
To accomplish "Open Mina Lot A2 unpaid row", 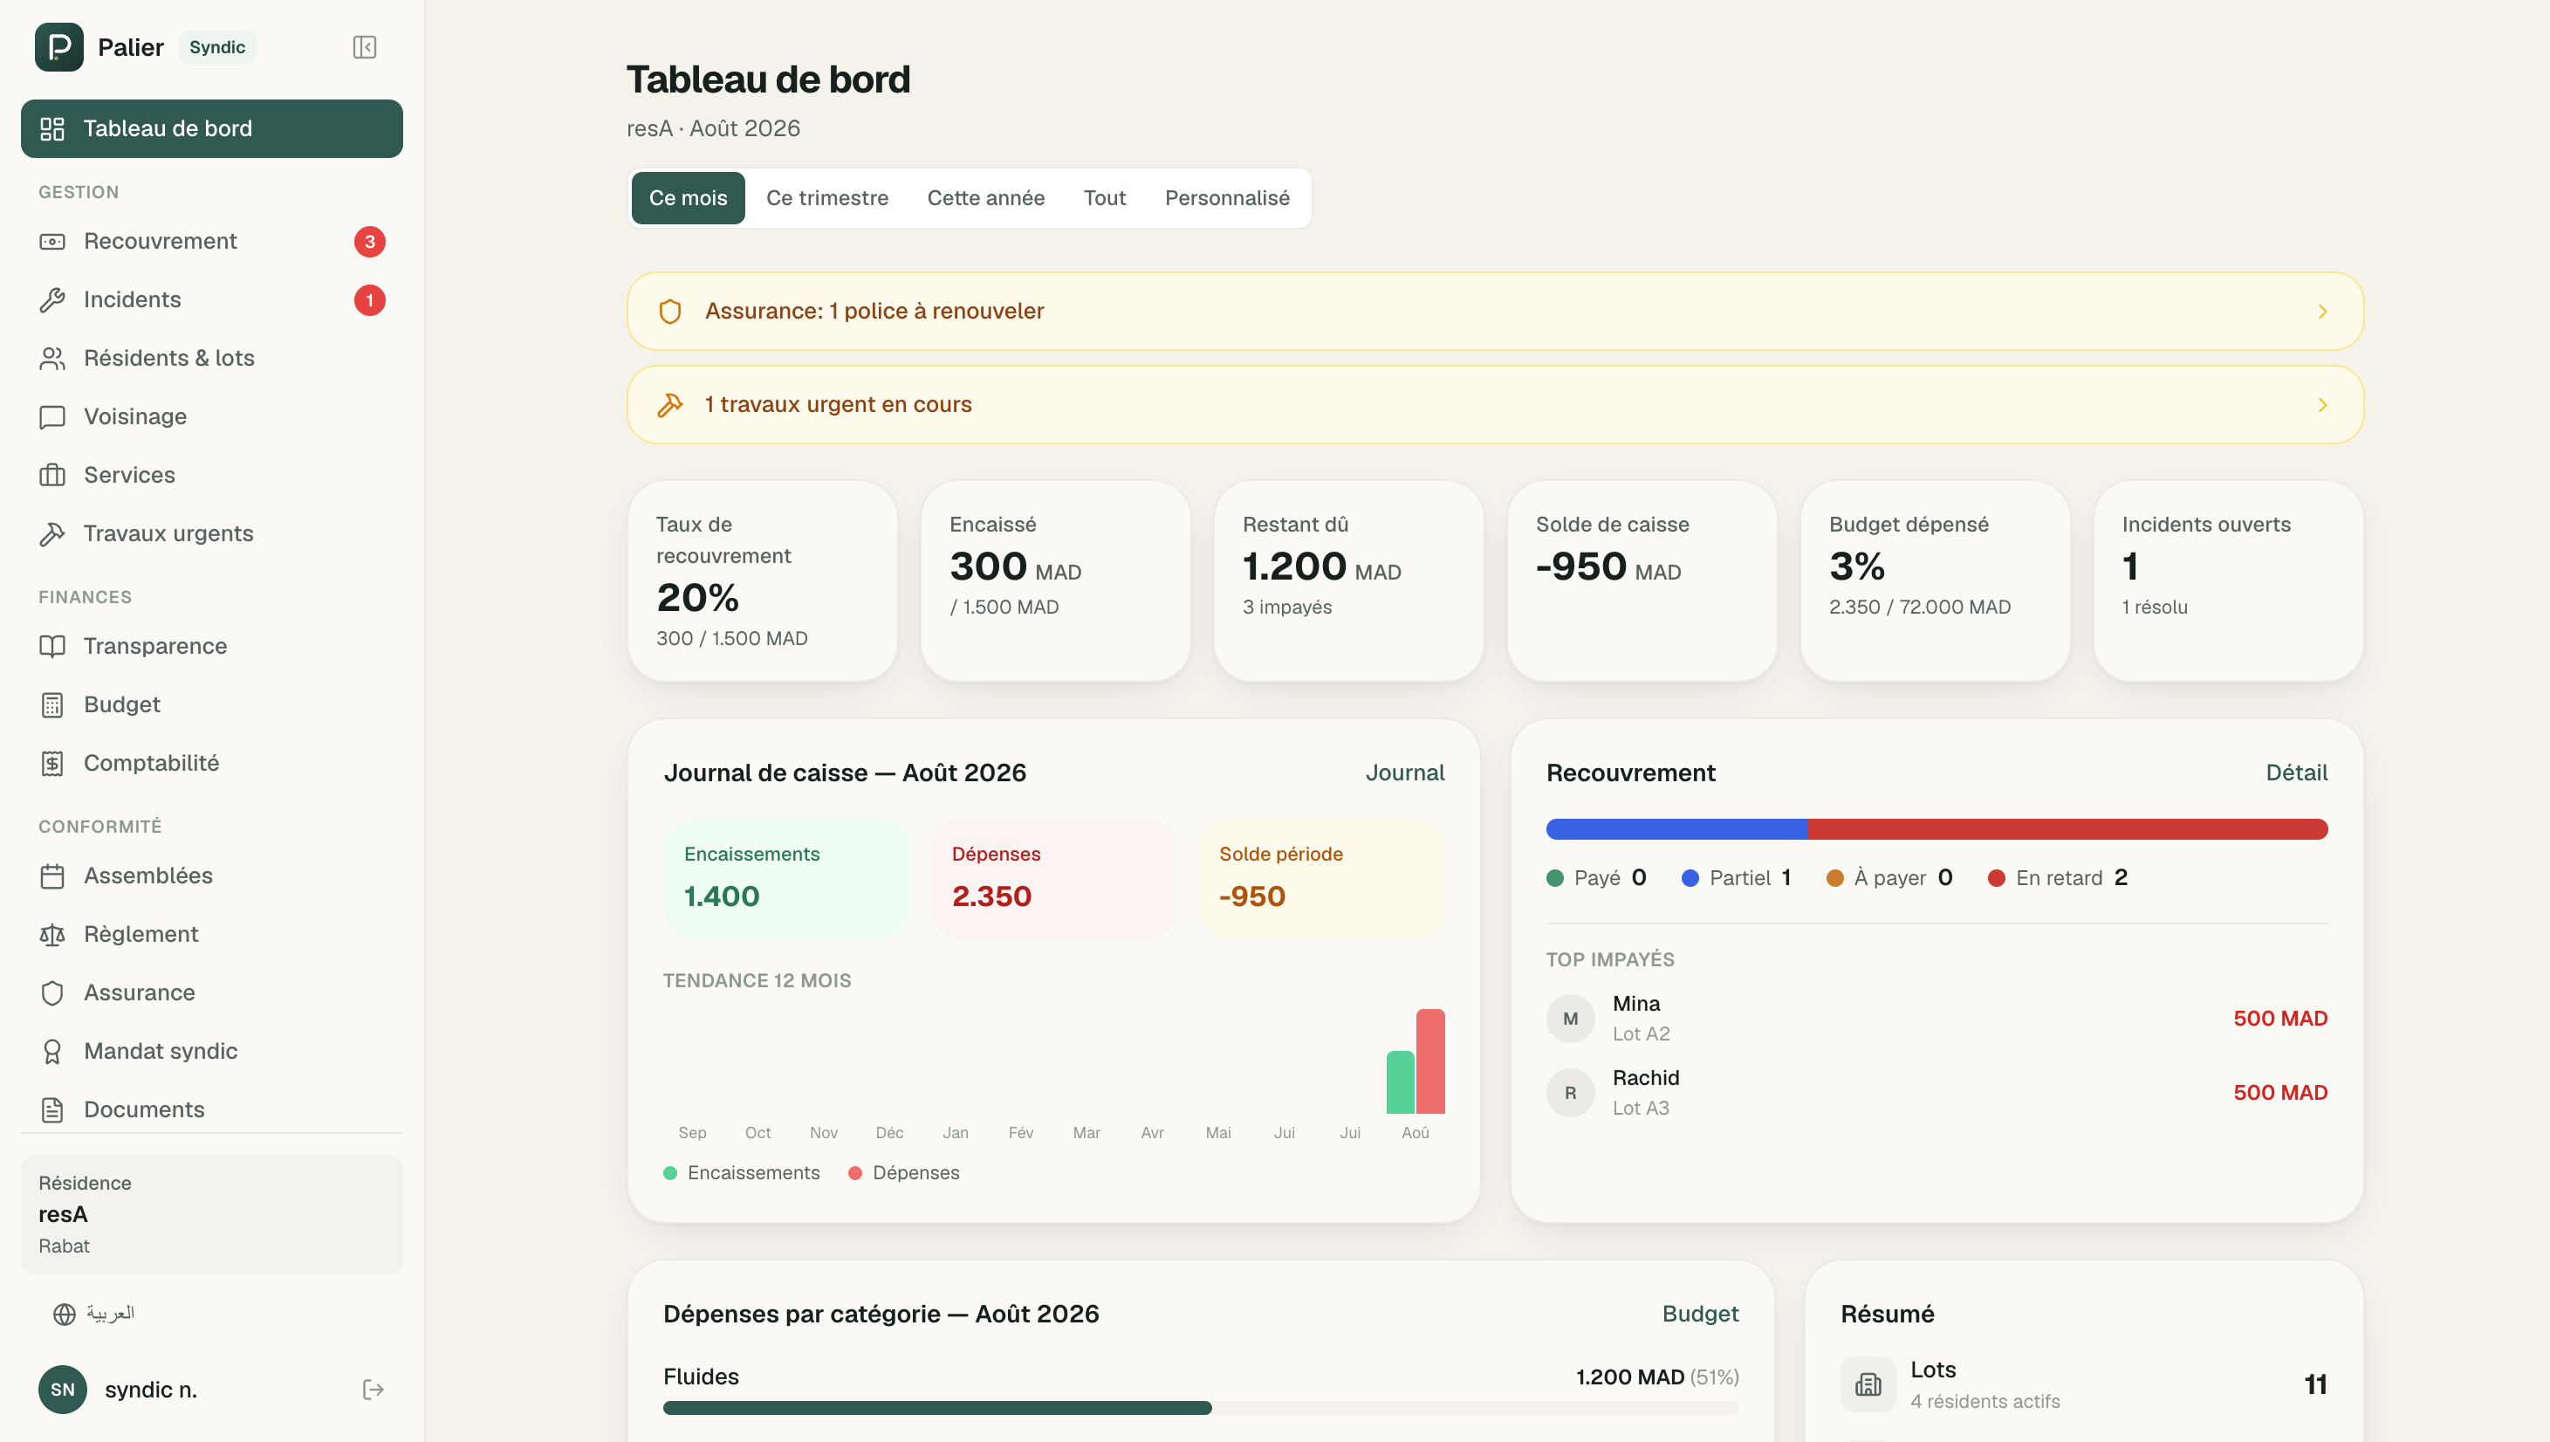I will pyautogui.click(x=1936, y=1020).
